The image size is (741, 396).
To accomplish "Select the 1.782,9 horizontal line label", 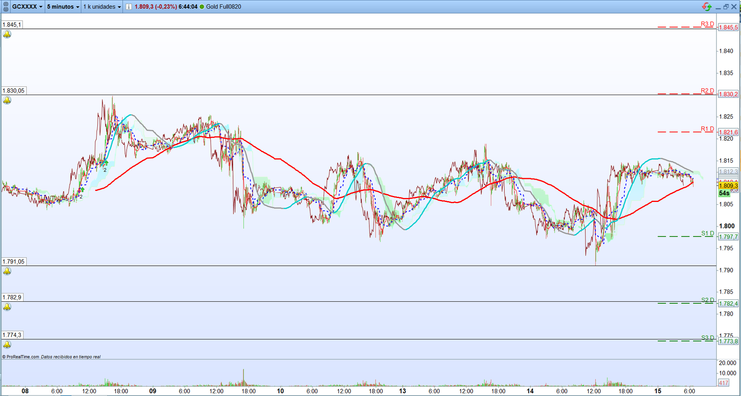I will pos(12,297).
